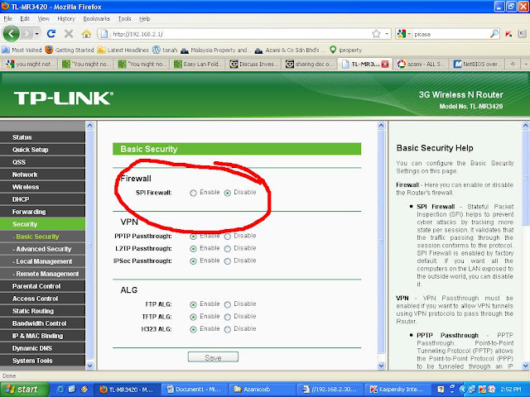Open Latest Headlines feed bookmark

pyautogui.click(x=123, y=50)
